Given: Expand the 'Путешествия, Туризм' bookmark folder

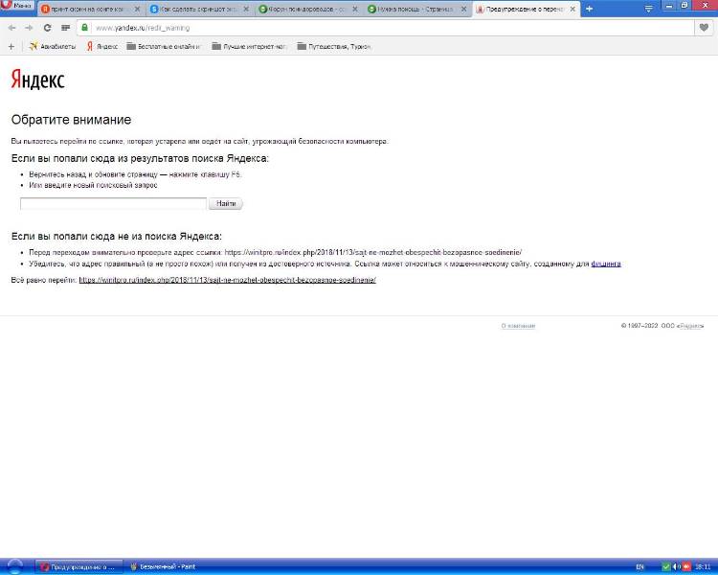Looking at the screenshot, I should click(334, 46).
